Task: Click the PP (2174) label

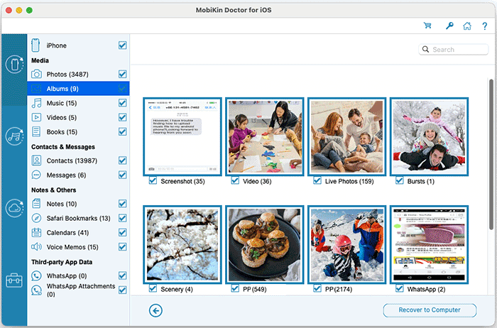Action: (x=339, y=289)
